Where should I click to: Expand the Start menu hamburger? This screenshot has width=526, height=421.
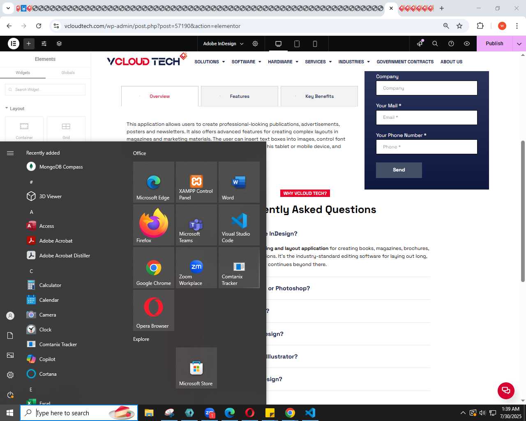10,153
